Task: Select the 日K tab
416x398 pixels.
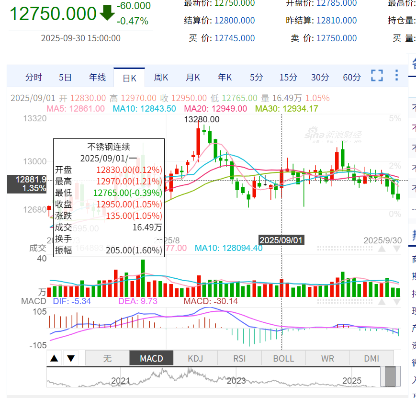Action: click(129, 78)
